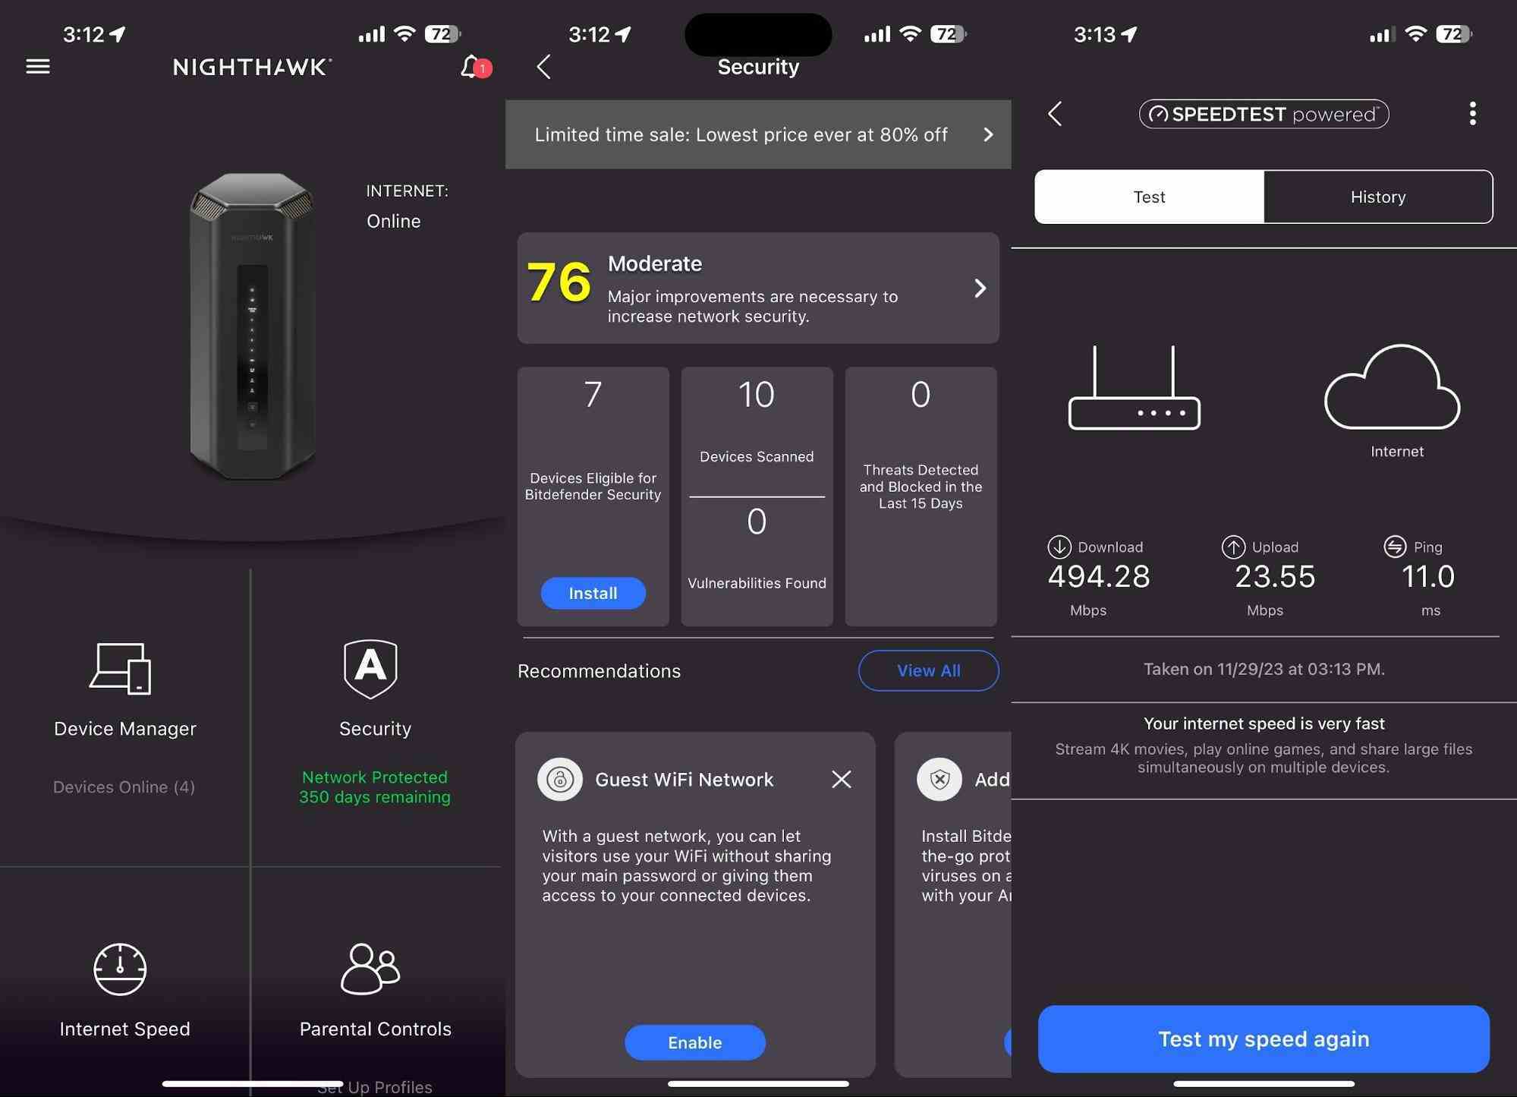
Task: Toggle the Bitdefender Install option
Action: click(x=593, y=593)
